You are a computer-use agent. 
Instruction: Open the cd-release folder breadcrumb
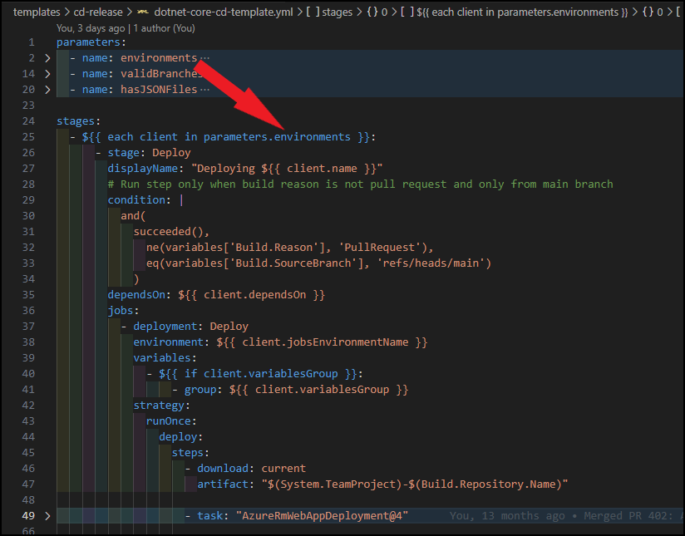97,12
